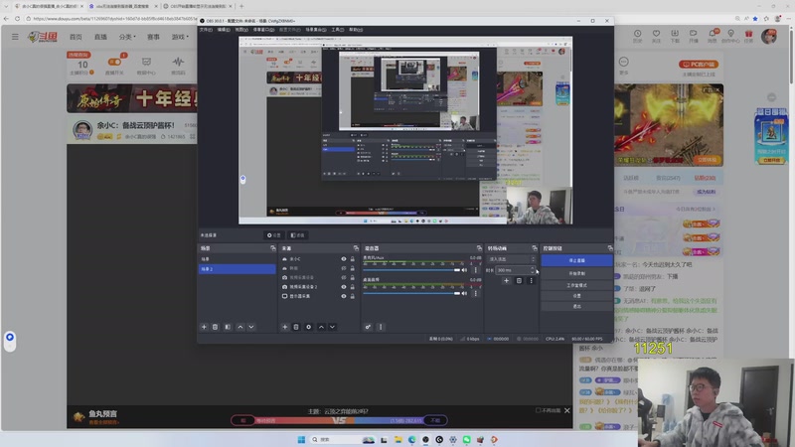
Task: Toggle lock on 显示器采集 source
Action: click(353, 296)
